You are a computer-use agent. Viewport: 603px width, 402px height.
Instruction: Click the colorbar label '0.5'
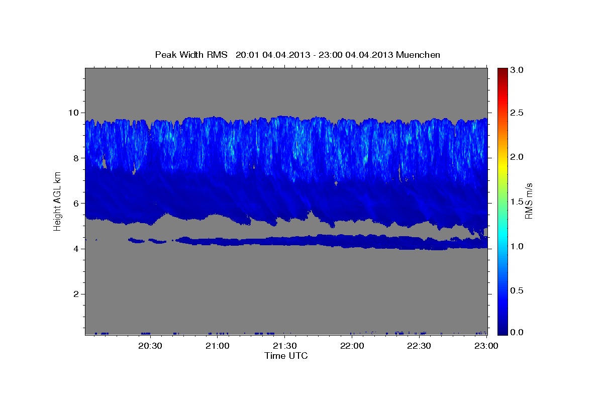[x=518, y=290]
